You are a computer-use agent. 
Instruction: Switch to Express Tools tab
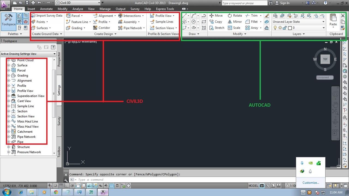pos(165,9)
